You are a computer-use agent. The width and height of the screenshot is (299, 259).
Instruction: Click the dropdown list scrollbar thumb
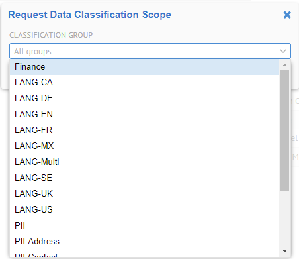click(284, 130)
